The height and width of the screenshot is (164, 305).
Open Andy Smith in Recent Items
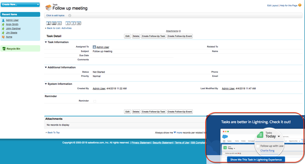coord(12,24)
